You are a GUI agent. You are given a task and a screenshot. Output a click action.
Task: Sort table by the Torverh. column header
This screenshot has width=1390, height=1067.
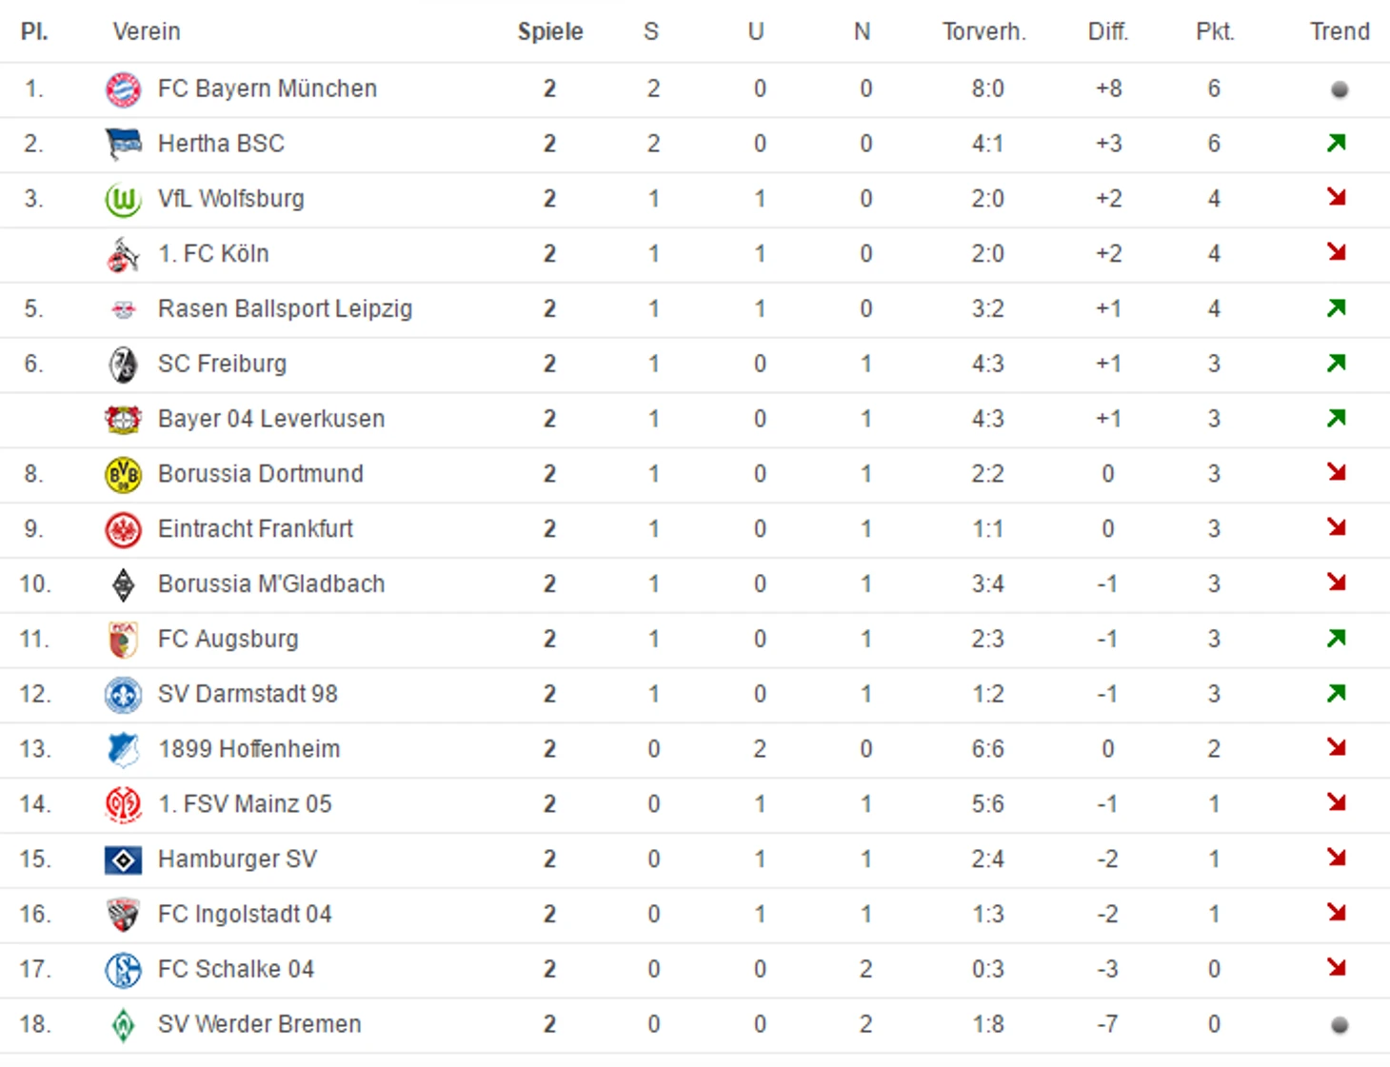pos(984,31)
